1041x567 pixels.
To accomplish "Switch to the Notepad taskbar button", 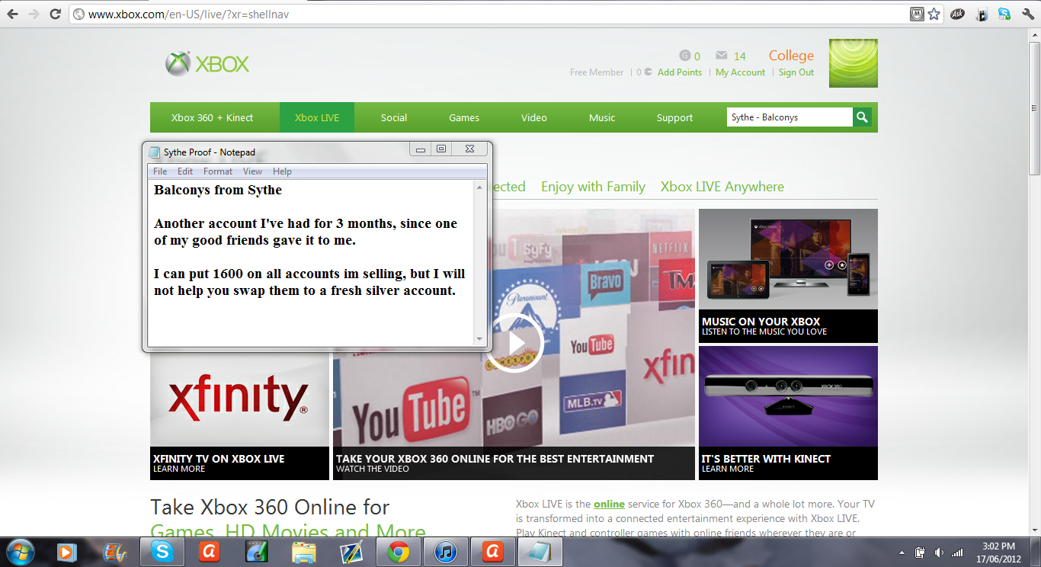I will [x=540, y=551].
